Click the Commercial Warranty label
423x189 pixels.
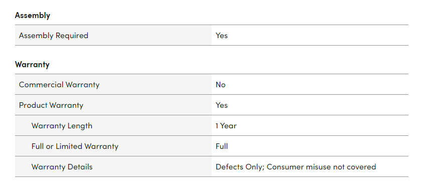[x=59, y=85]
